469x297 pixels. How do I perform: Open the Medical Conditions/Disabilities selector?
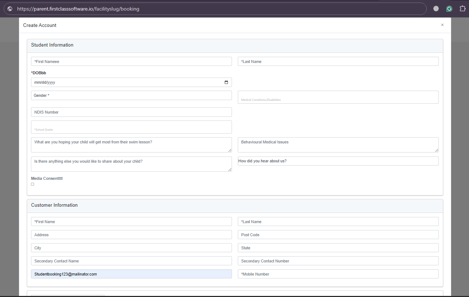338,97
